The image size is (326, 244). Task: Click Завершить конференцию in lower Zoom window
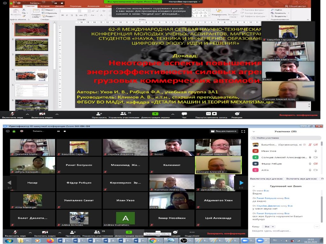(226, 234)
